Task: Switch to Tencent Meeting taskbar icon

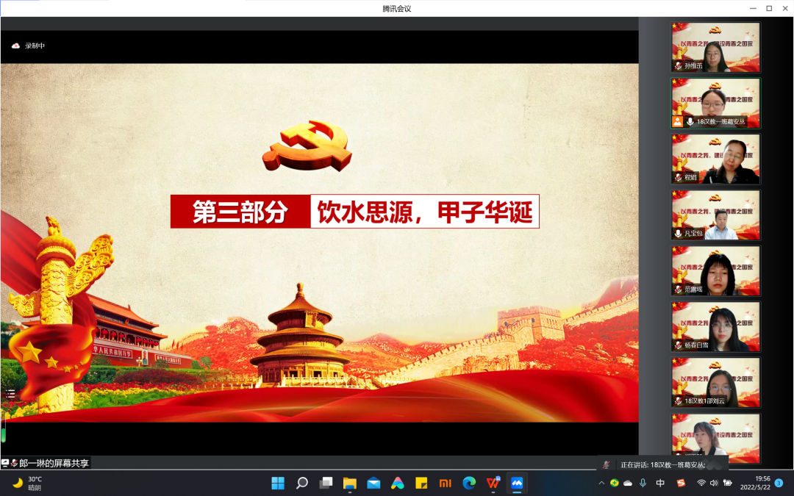Action: (517, 483)
